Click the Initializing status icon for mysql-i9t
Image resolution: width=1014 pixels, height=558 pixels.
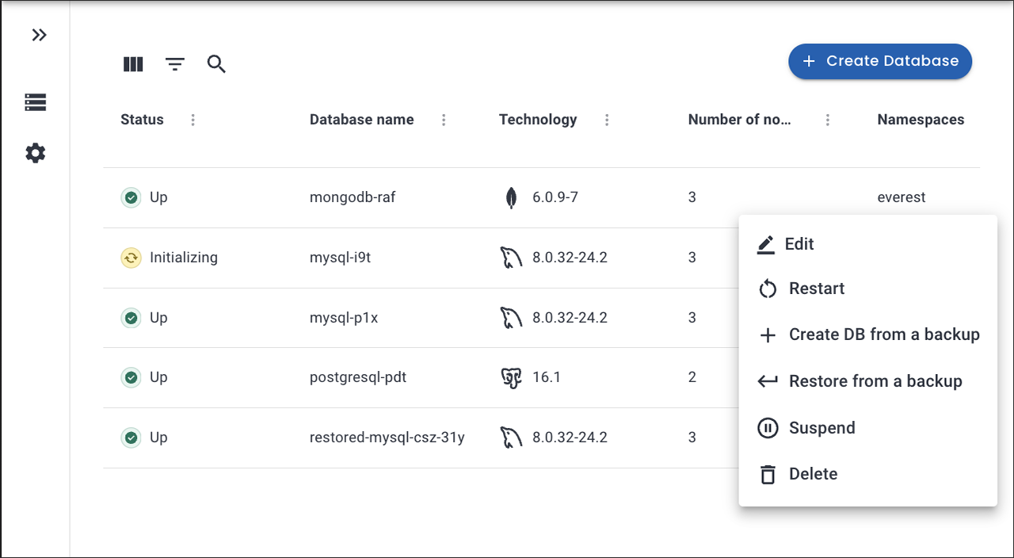(x=131, y=258)
